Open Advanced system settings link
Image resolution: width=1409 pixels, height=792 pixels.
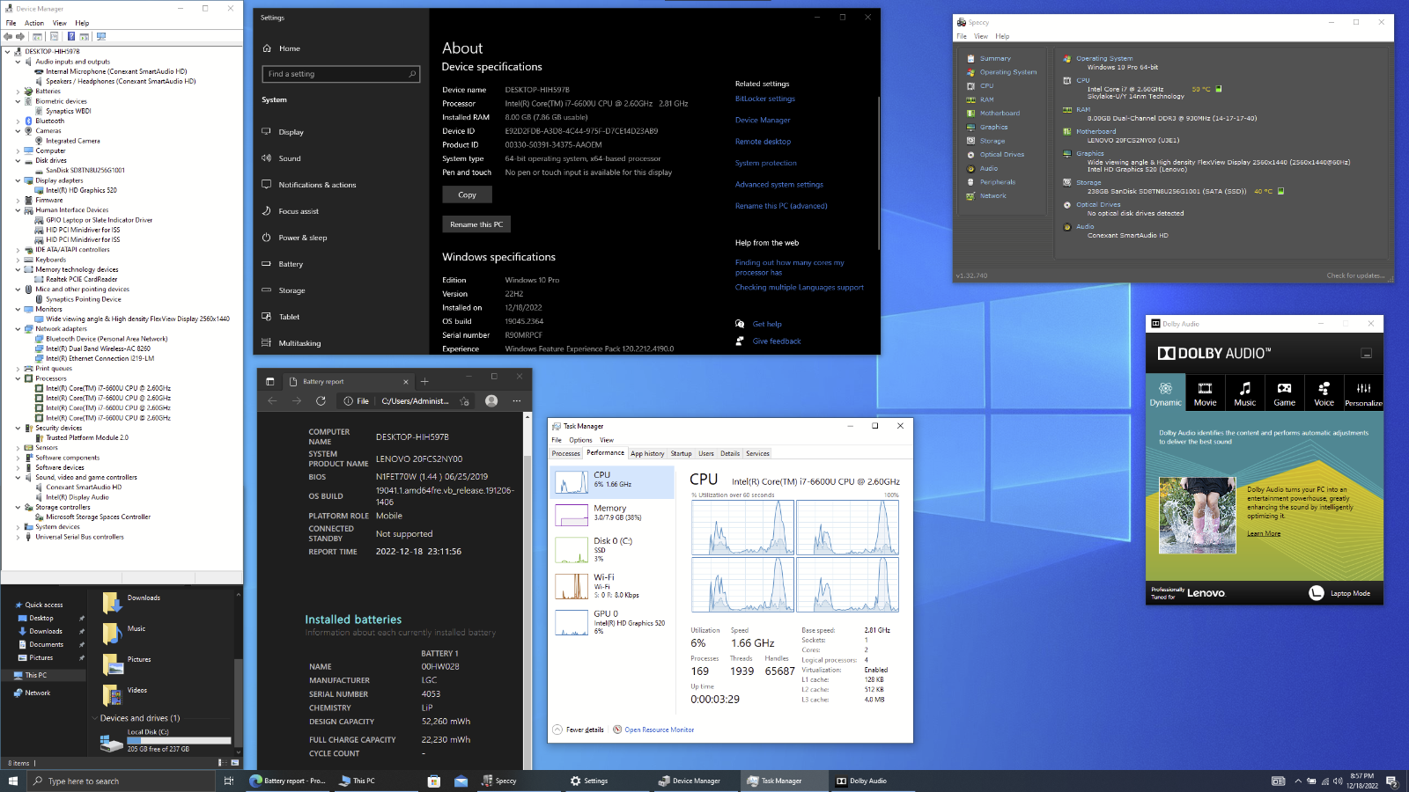(x=779, y=185)
